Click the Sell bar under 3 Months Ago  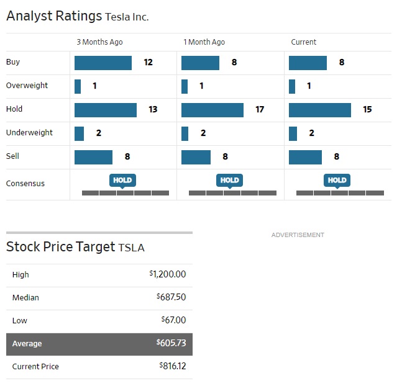pos(93,157)
